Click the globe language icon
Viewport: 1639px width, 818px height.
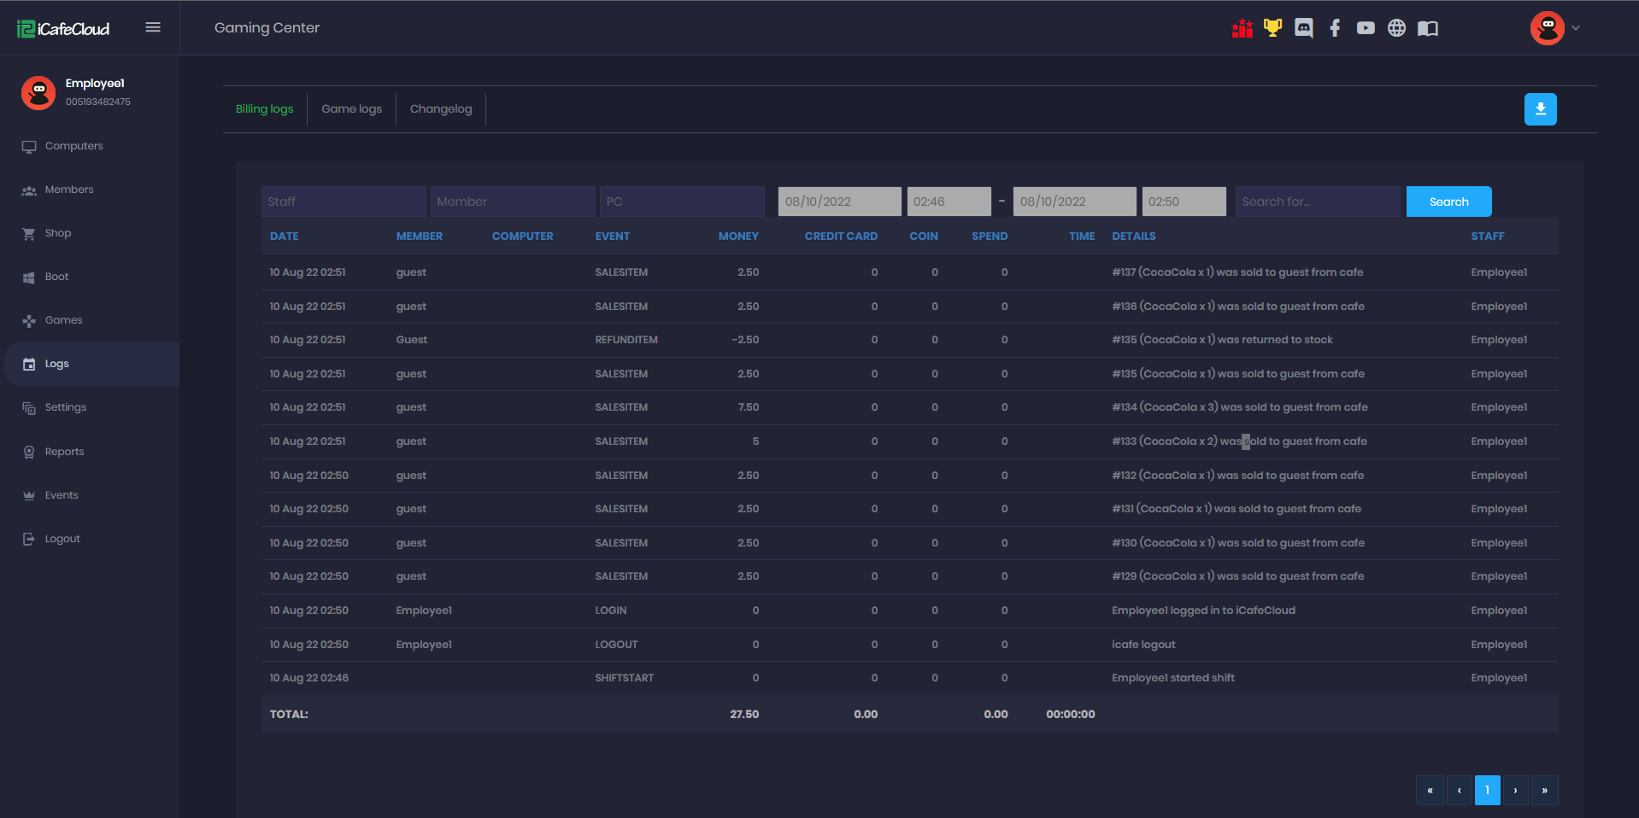pos(1396,28)
